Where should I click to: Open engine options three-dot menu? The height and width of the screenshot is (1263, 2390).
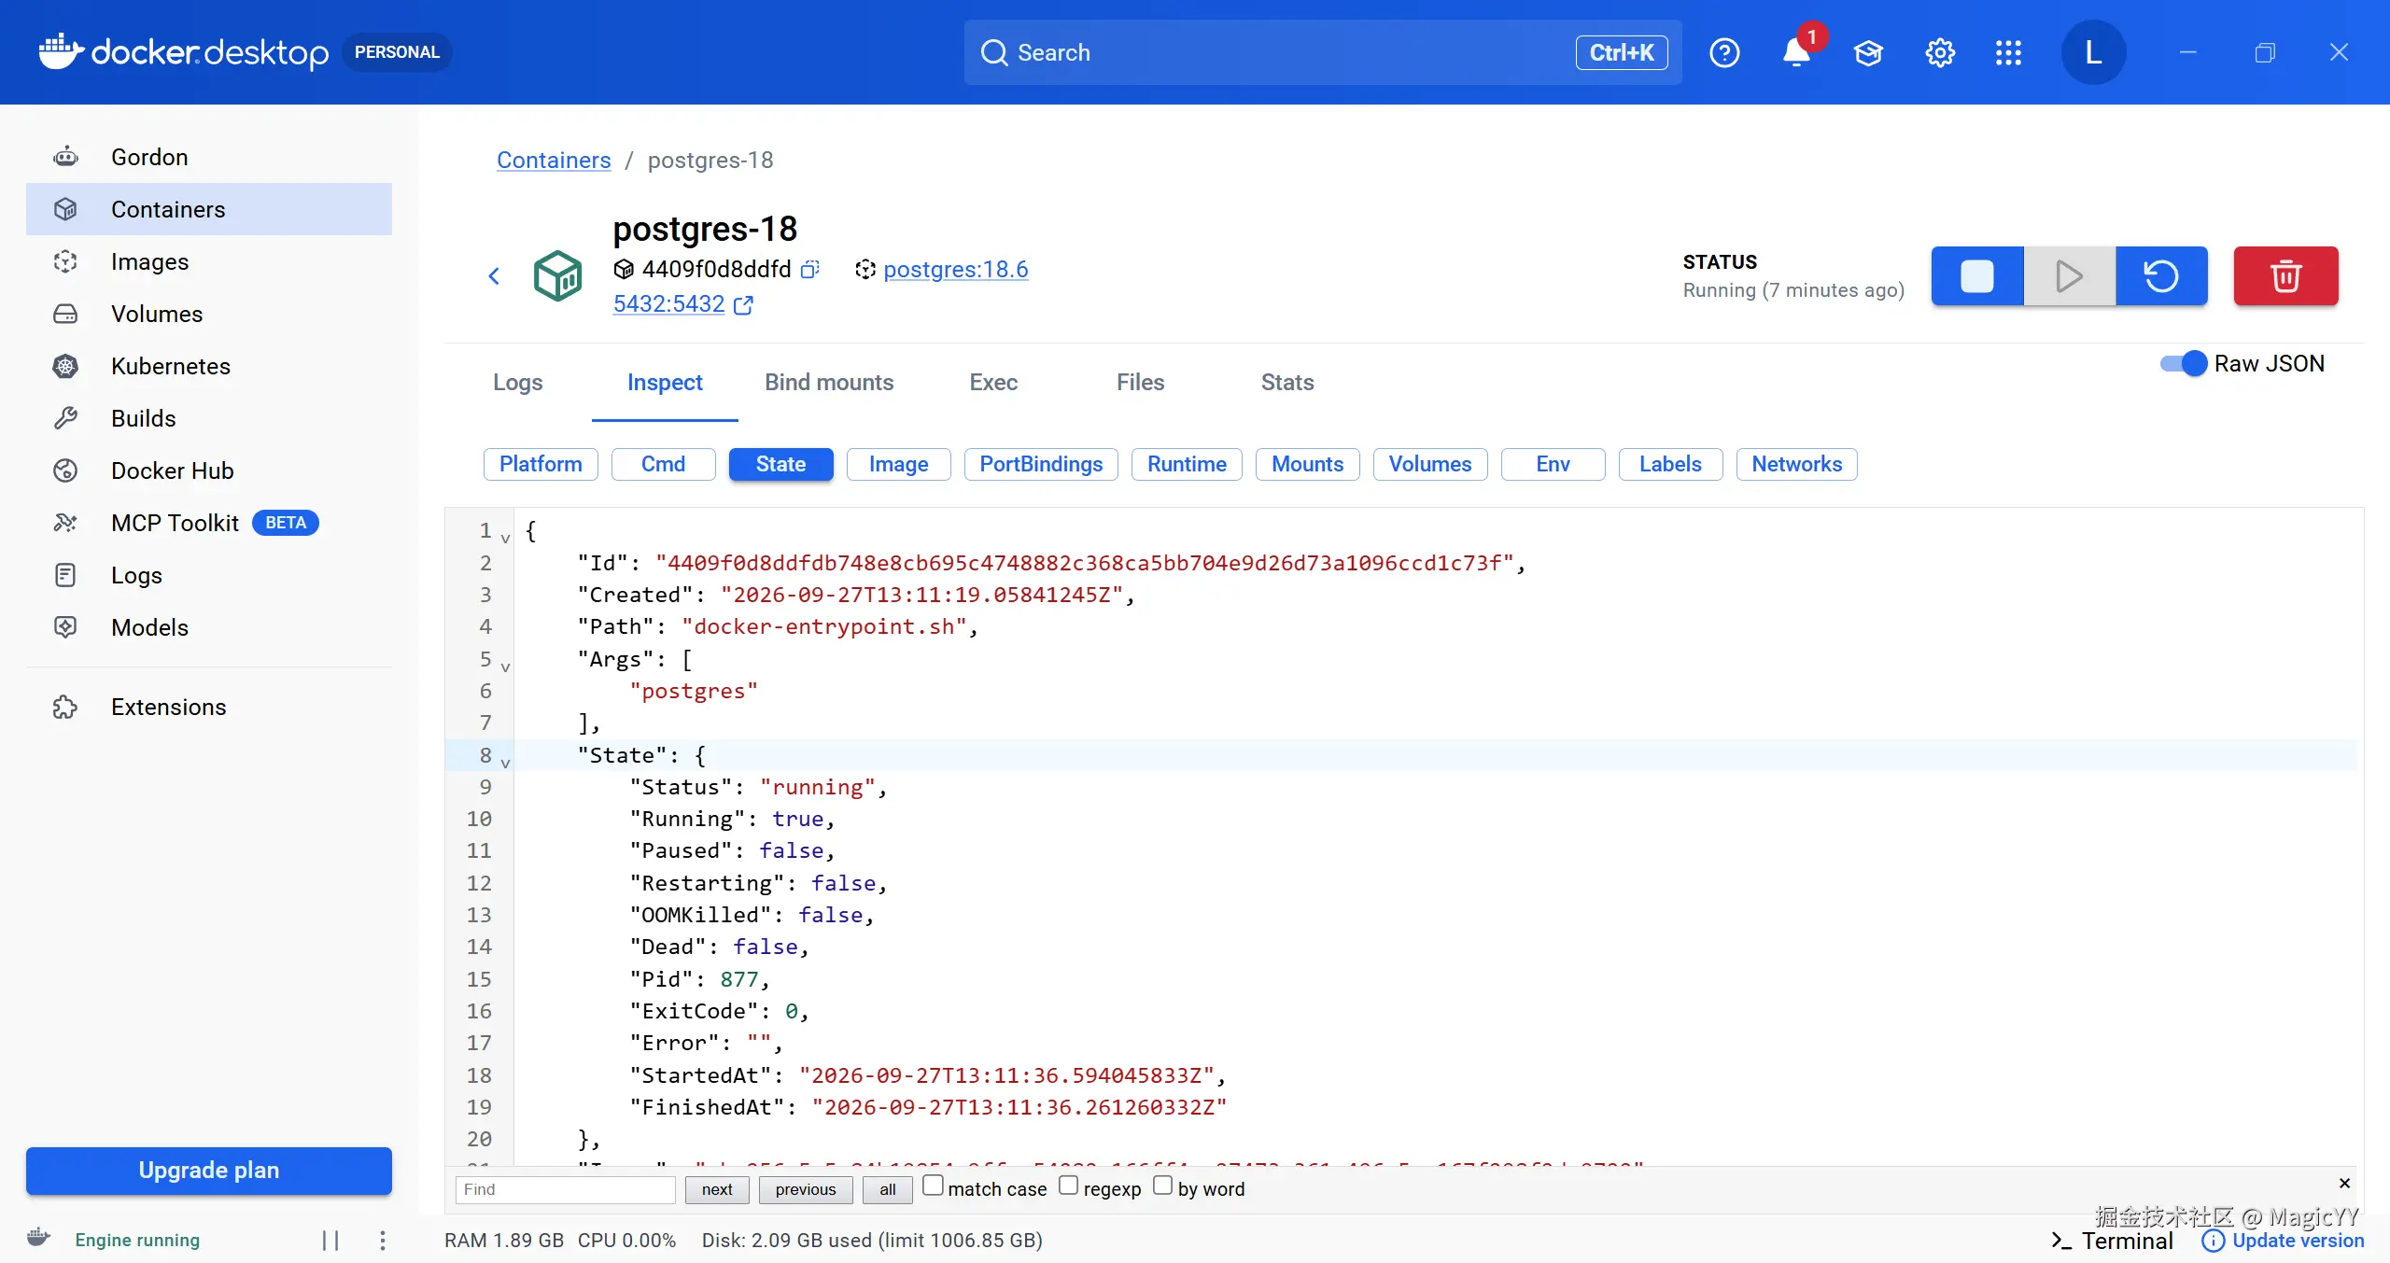[x=382, y=1240]
